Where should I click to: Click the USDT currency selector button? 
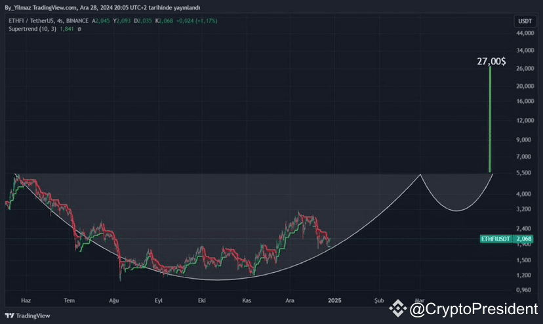point(525,21)
